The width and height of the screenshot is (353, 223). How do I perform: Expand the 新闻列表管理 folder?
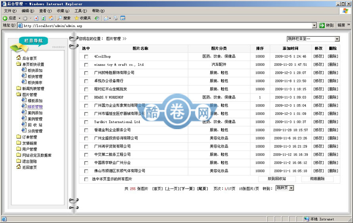coord(19,88)
